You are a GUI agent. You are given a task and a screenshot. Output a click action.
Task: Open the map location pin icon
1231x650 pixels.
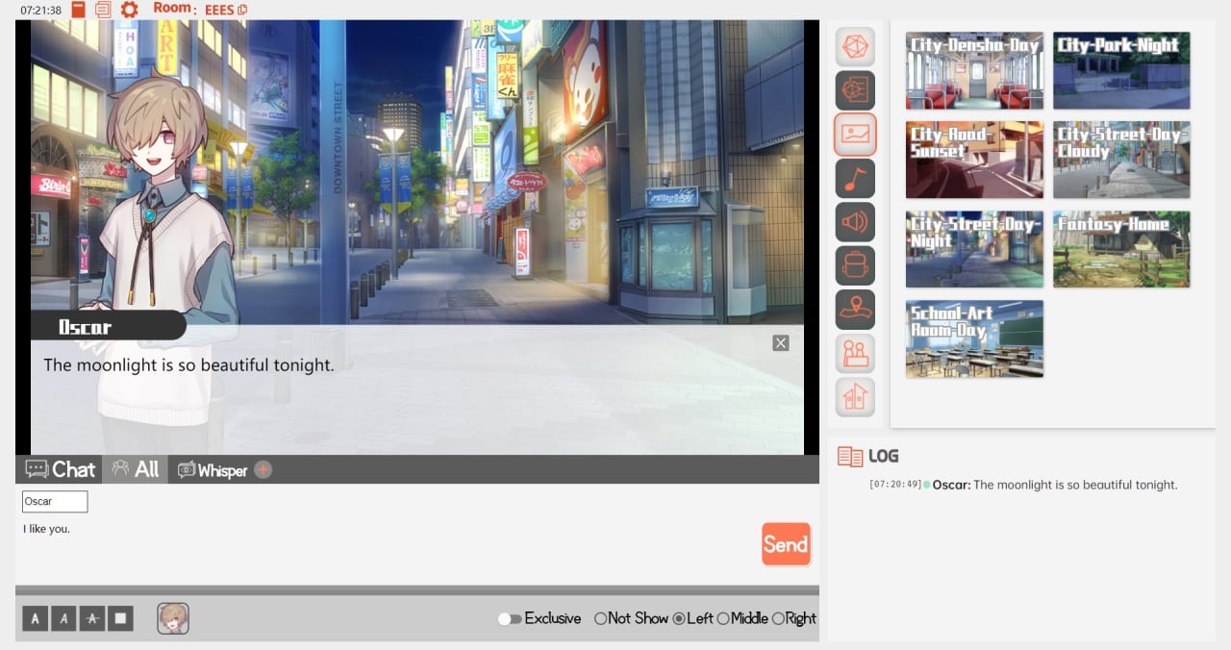(855, 310)
